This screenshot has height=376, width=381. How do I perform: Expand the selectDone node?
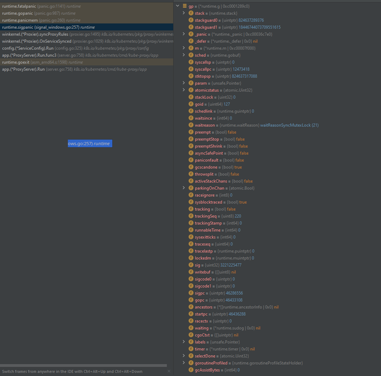[184, 356]
